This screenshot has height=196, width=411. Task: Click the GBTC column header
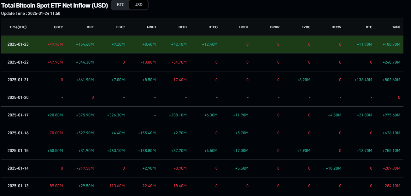pos(58,27)
